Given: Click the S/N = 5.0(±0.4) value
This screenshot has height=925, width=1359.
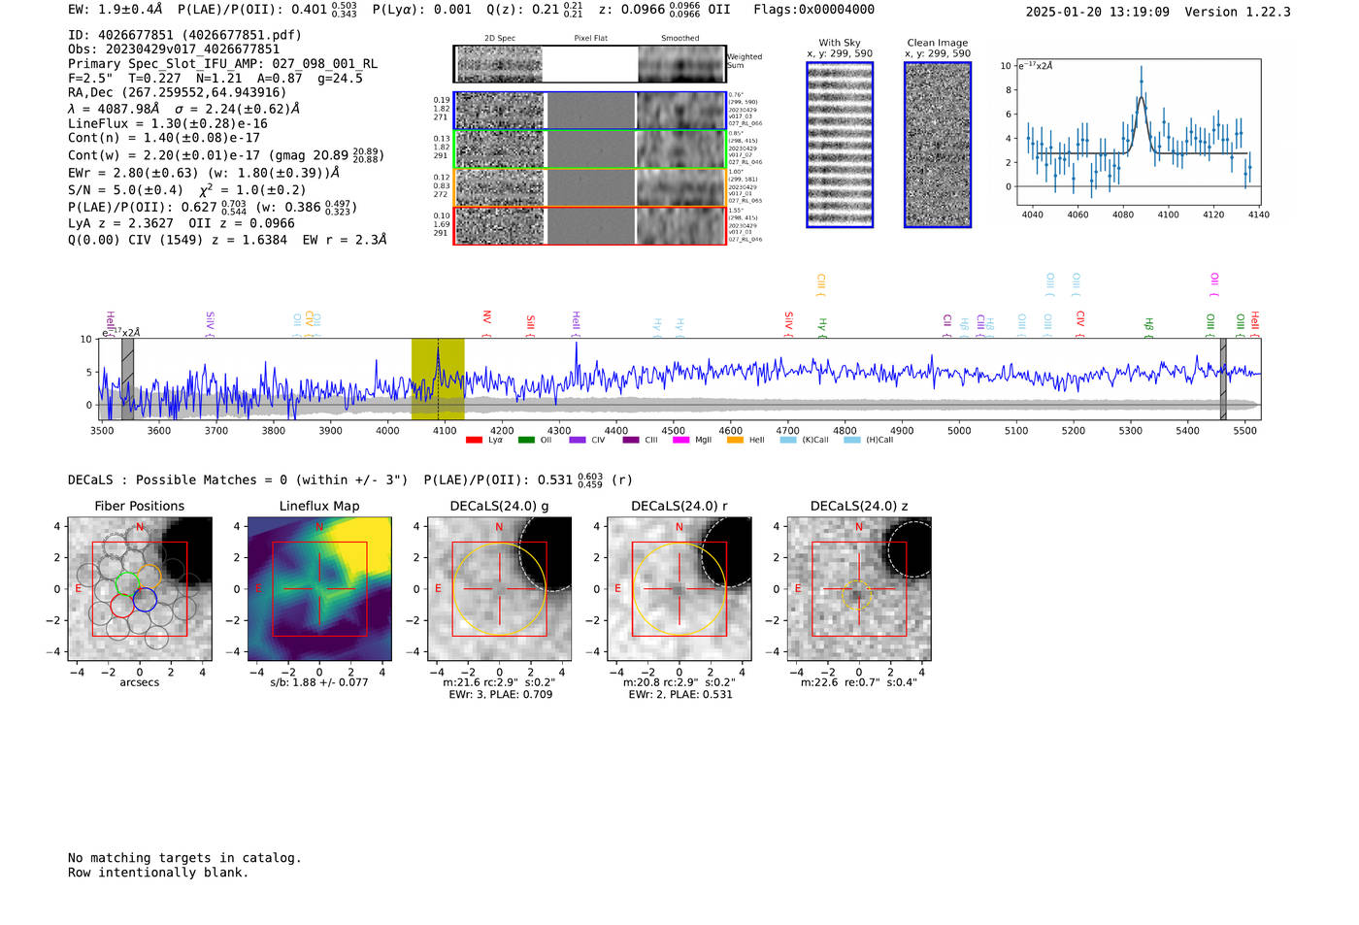Looking at the screenshot, I should tap(125, 190).
